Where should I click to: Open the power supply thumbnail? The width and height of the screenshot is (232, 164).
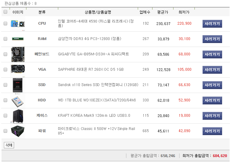click(x=18, y=131)
